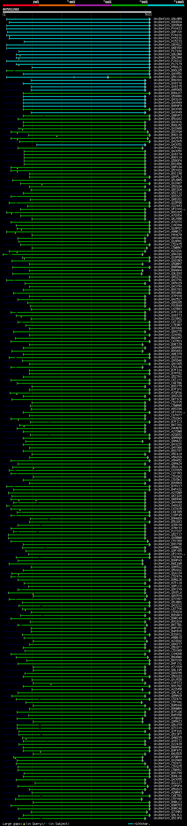The width and height of the screenshot is (187, 826).
Task: Click the cyan ~100% identity legend segment
Action: coord(166,5)
